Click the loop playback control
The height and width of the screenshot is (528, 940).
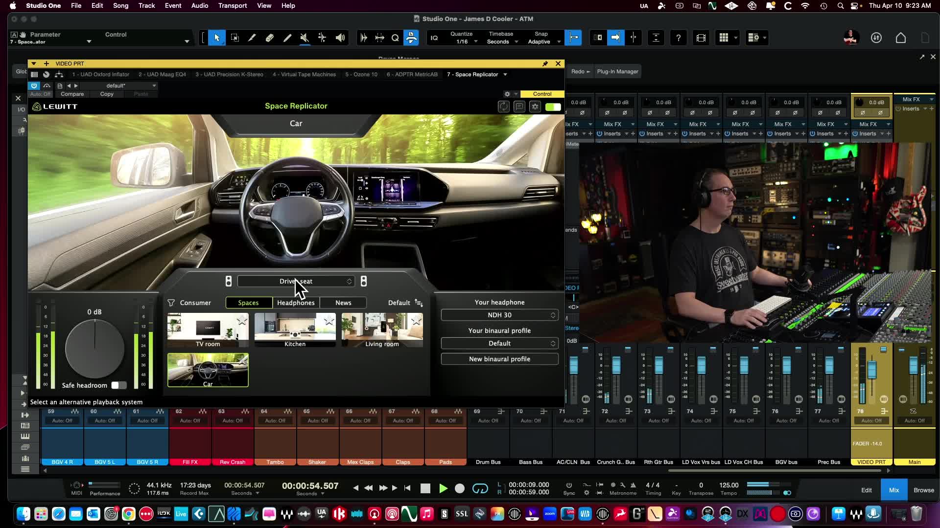[x=480, y=488]
